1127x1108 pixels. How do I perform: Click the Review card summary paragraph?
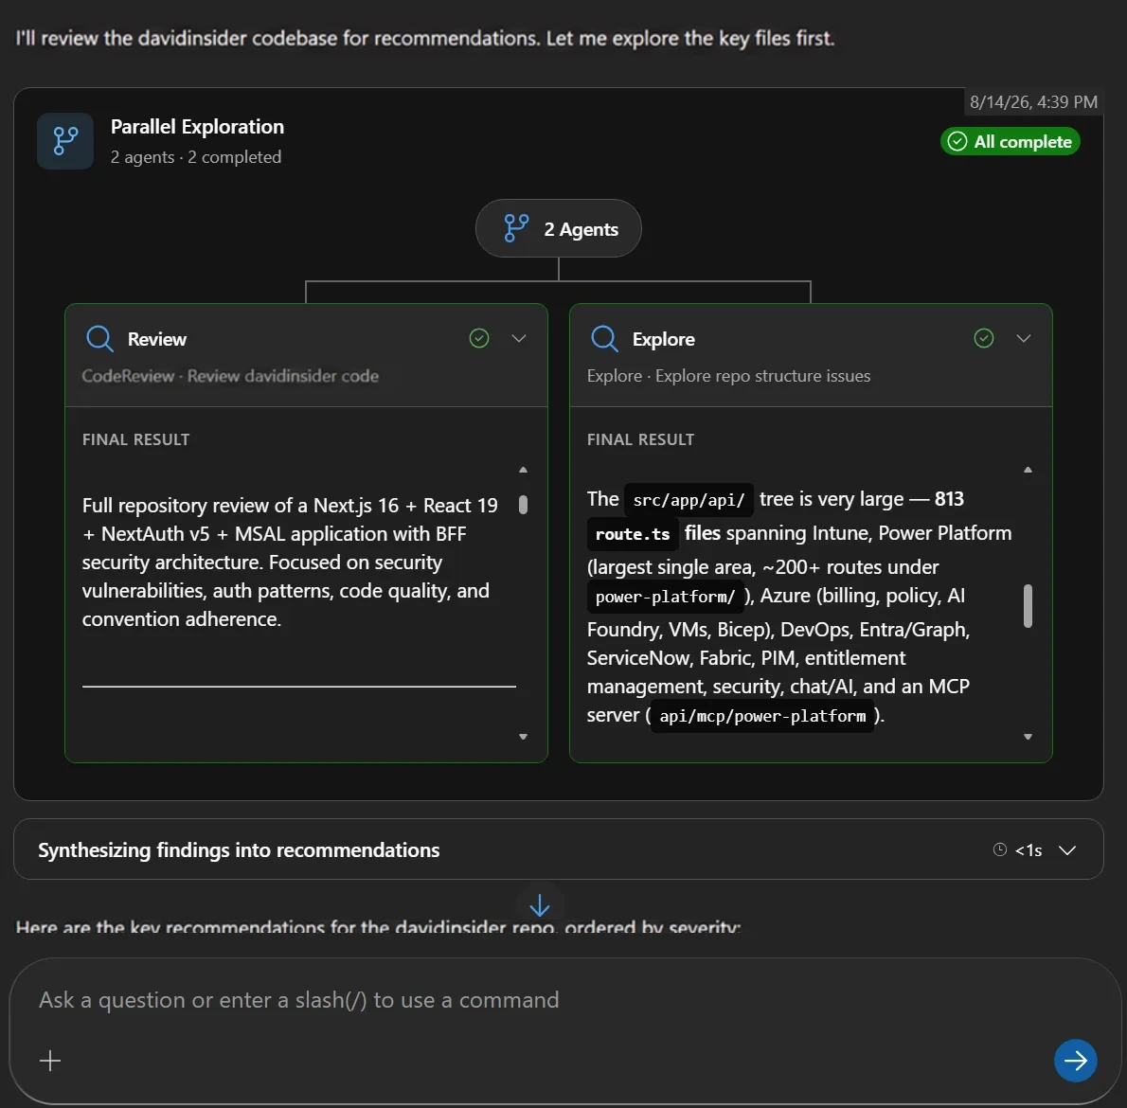(290, 562)
